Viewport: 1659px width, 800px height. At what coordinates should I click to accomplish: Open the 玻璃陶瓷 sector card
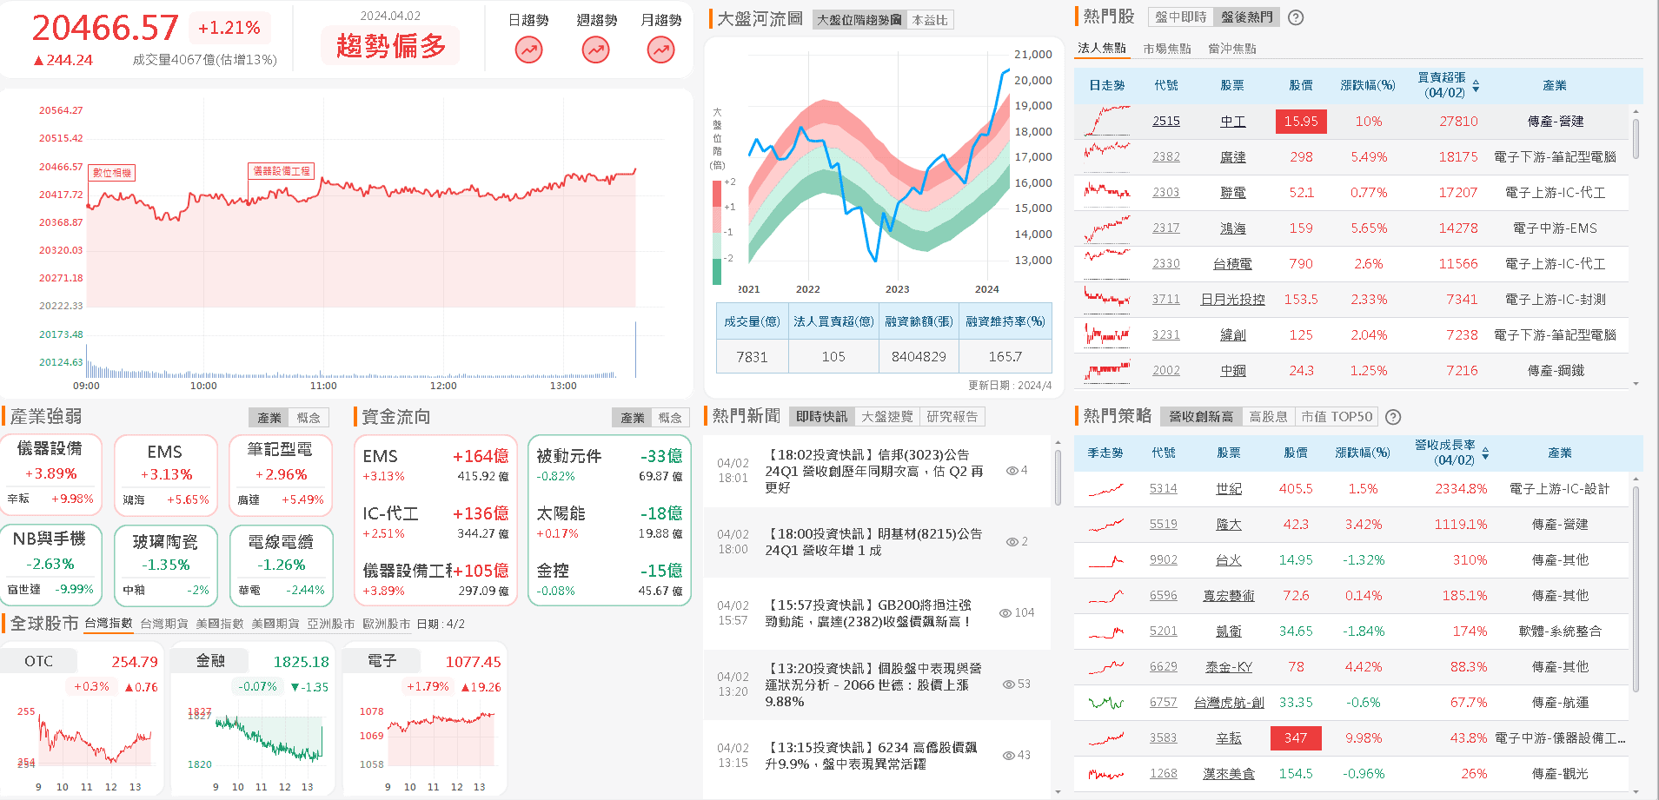(165, 565)
